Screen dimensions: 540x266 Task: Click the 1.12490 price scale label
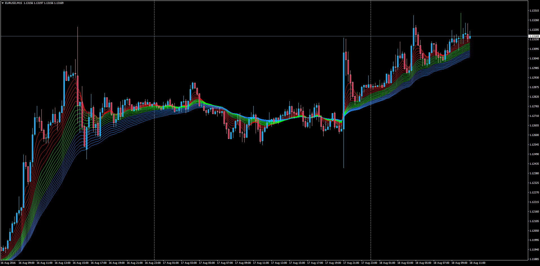534,154
